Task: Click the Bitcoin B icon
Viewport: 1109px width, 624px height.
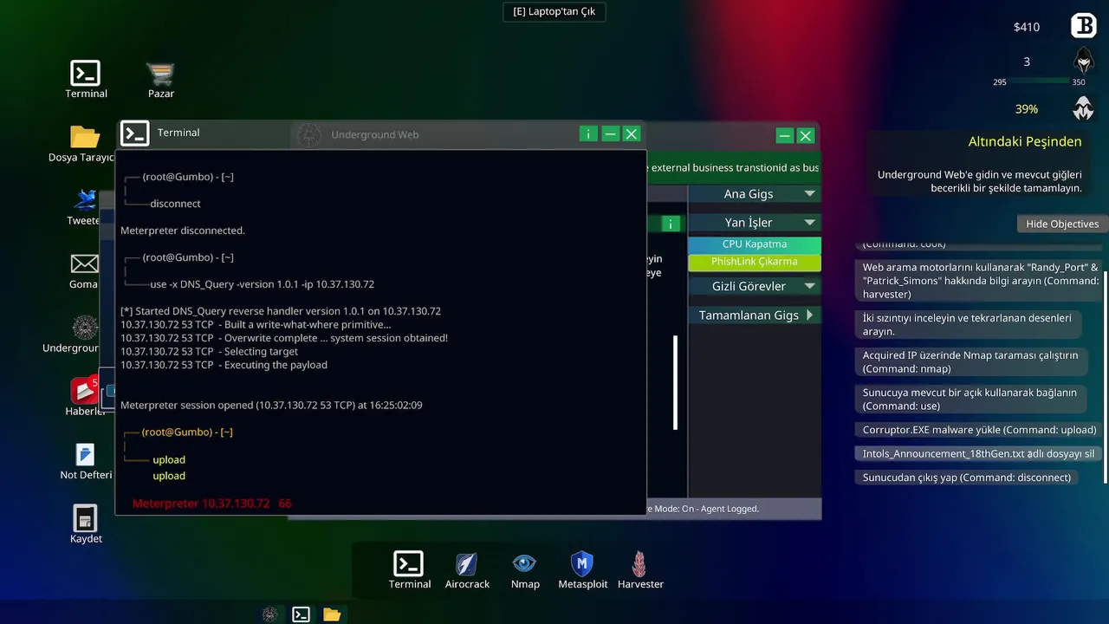Action: [x=1083, y=26]
